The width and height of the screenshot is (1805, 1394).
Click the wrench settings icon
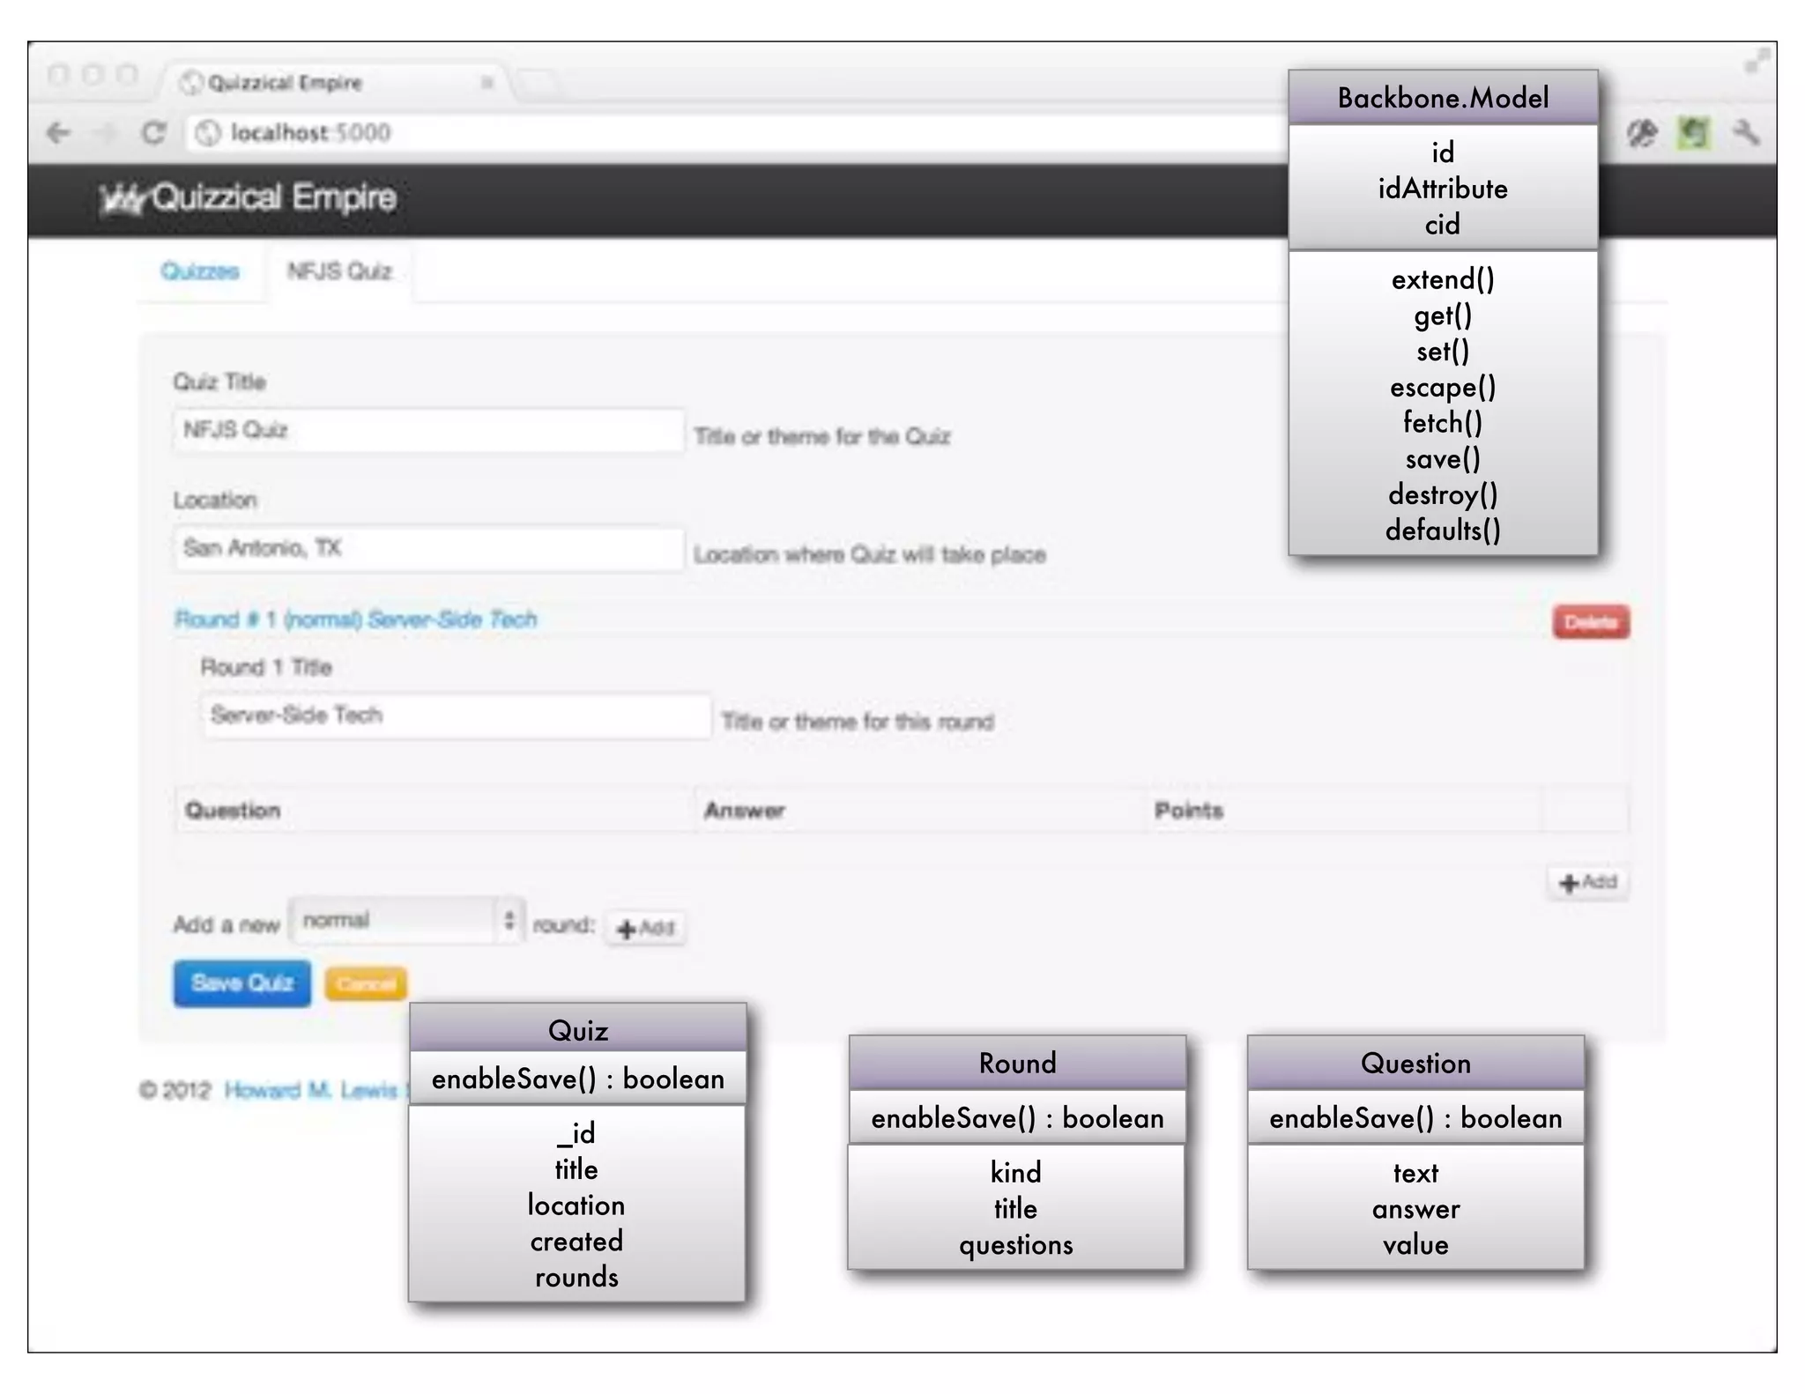[x=1744, y=133]
